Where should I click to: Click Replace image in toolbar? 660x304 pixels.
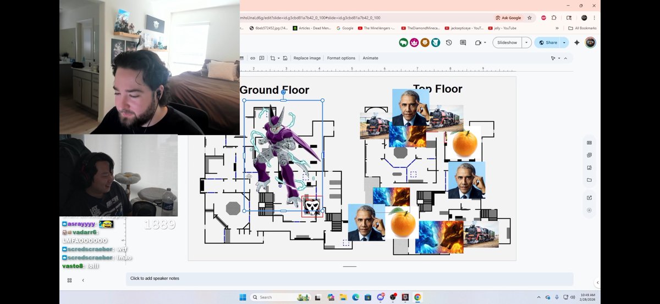pos(307,58)
